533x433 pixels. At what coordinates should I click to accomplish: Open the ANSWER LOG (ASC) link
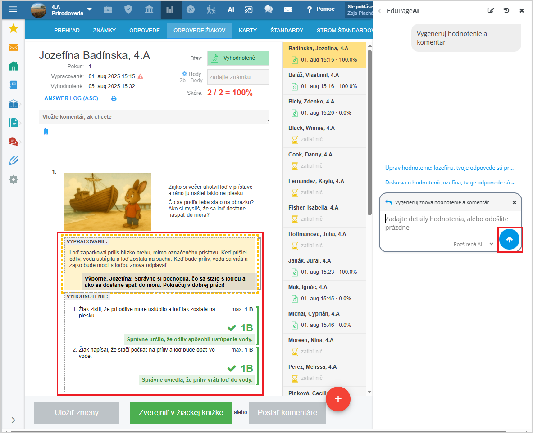[x=71, y=98]
